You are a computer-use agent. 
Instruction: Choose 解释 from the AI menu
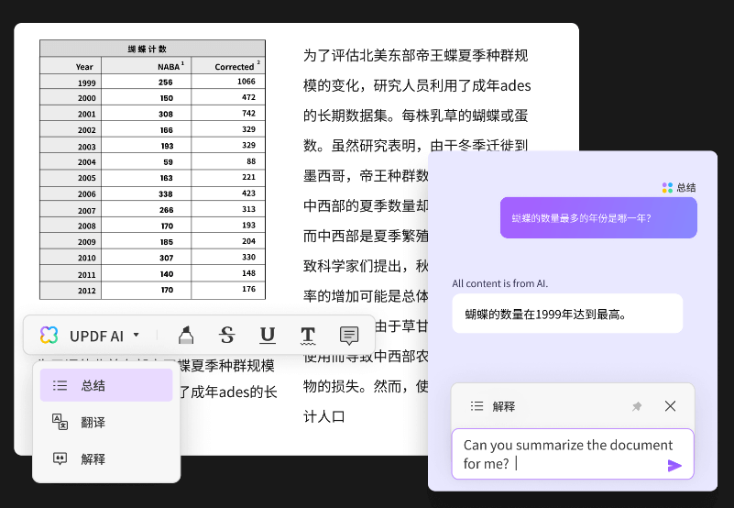106,458
